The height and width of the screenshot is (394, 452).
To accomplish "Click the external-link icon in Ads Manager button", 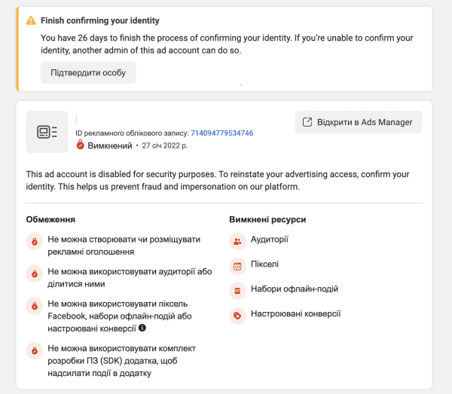I will click(x=307, y=122).
